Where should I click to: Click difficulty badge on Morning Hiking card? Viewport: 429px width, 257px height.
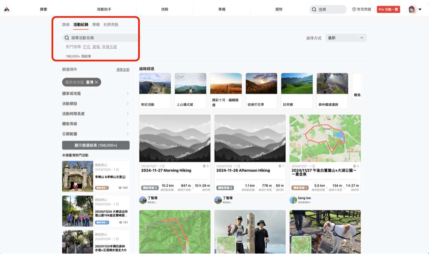pos(150,188)
